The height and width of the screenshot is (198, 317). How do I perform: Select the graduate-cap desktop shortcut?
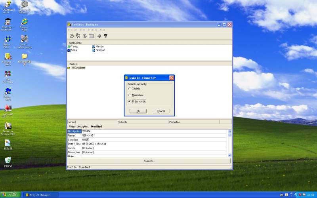pyautogui.click(x=8, y=25)
